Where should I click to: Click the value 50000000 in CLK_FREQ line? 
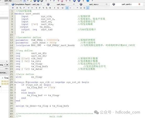tap(52, 40)
